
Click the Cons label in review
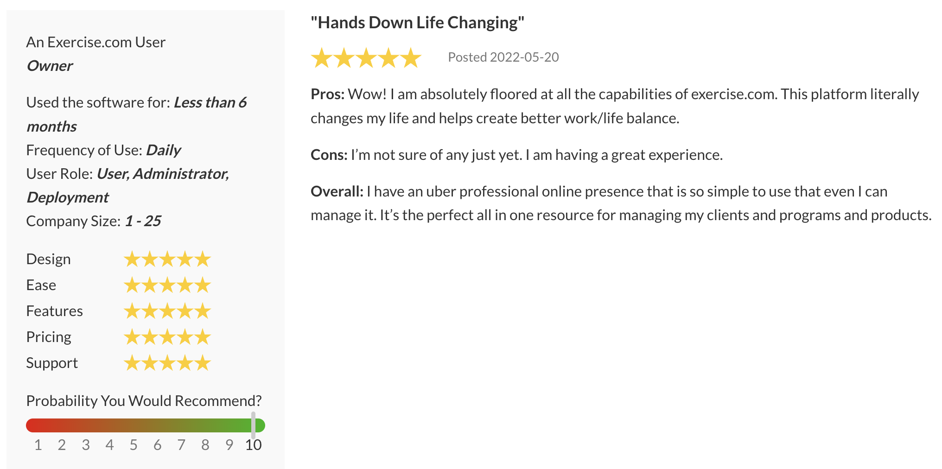[x=329, y=155]
